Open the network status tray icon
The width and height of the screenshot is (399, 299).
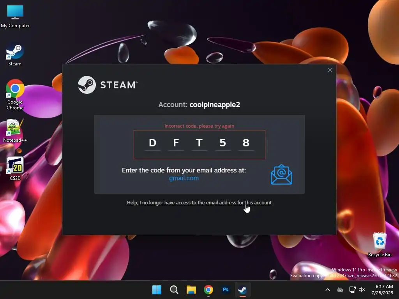pos(352,290)
